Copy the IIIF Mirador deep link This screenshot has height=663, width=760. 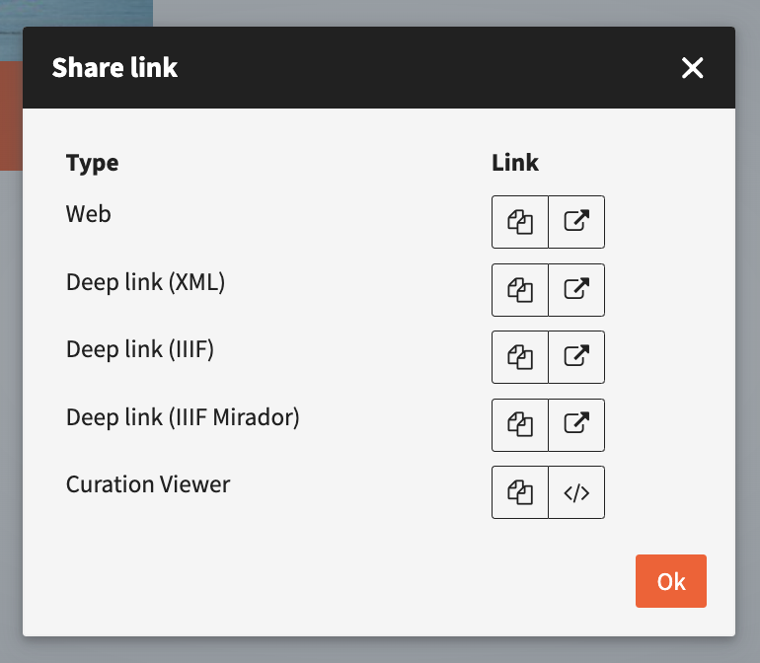[520, 425]
